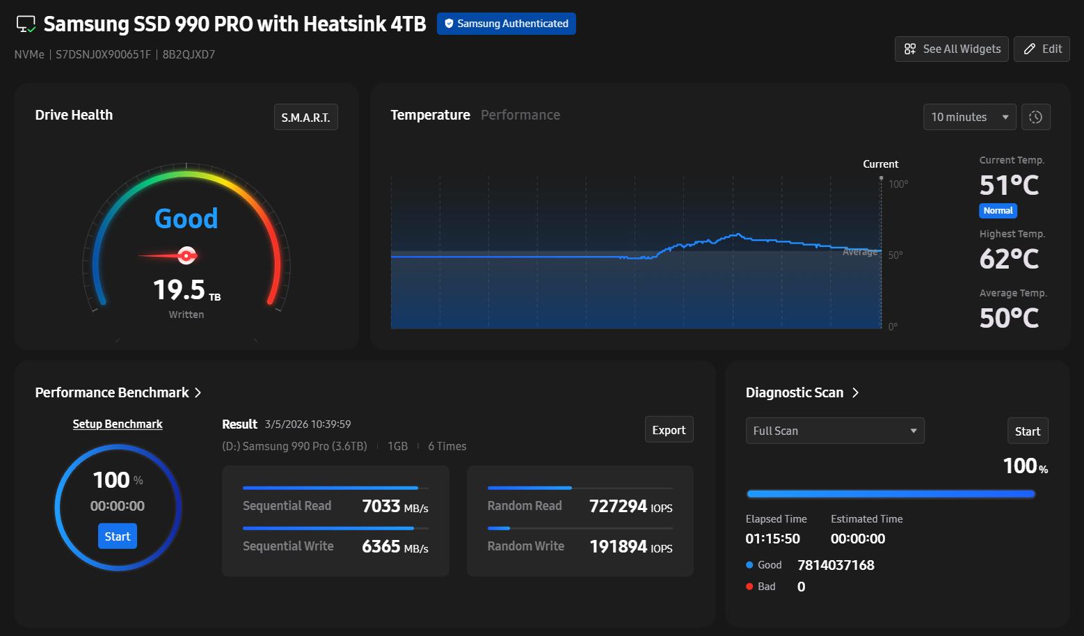Click the elapsed time 01:15:50

[773, 539]
